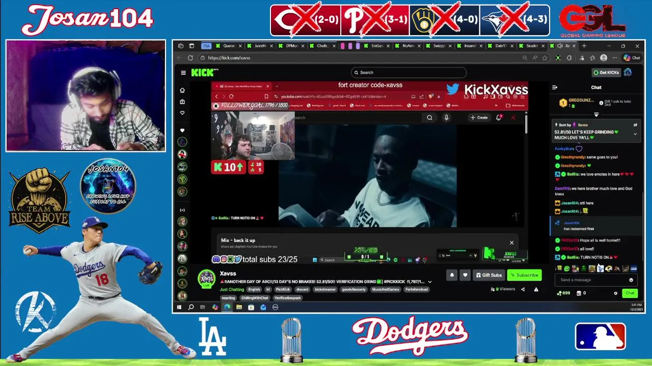Click FunkyBrat username in chat
652x366 pixels.
(x=564, y=149)
